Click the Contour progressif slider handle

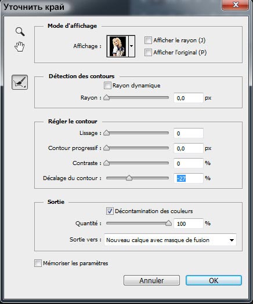point(107,148)
